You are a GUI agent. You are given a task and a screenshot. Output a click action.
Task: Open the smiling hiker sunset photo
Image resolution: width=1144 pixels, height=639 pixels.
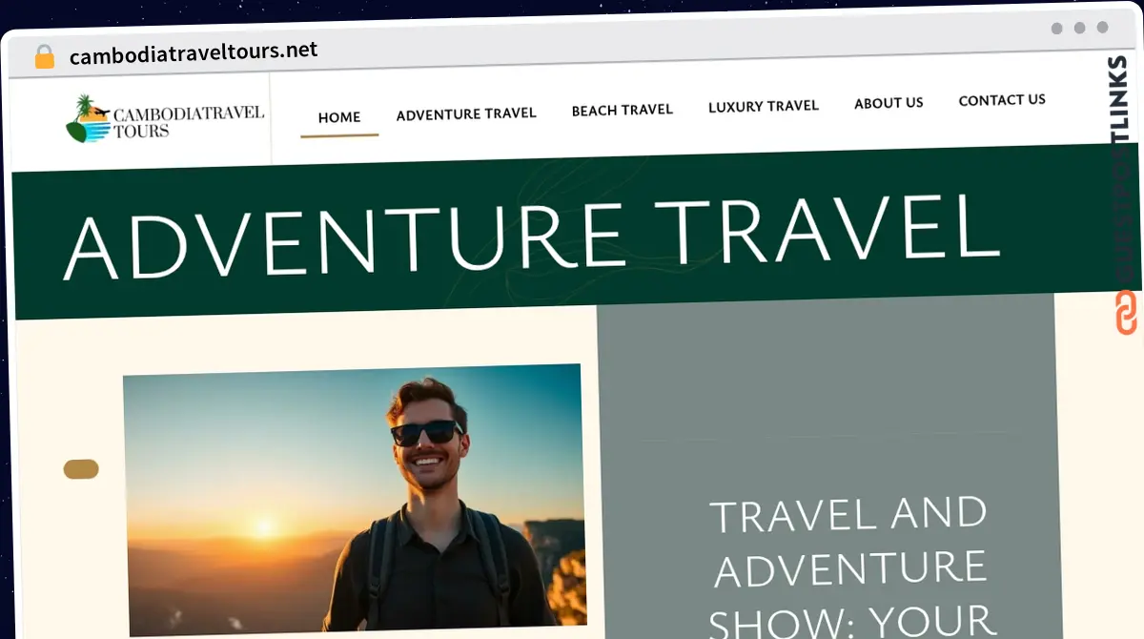(x=356, y=499)
